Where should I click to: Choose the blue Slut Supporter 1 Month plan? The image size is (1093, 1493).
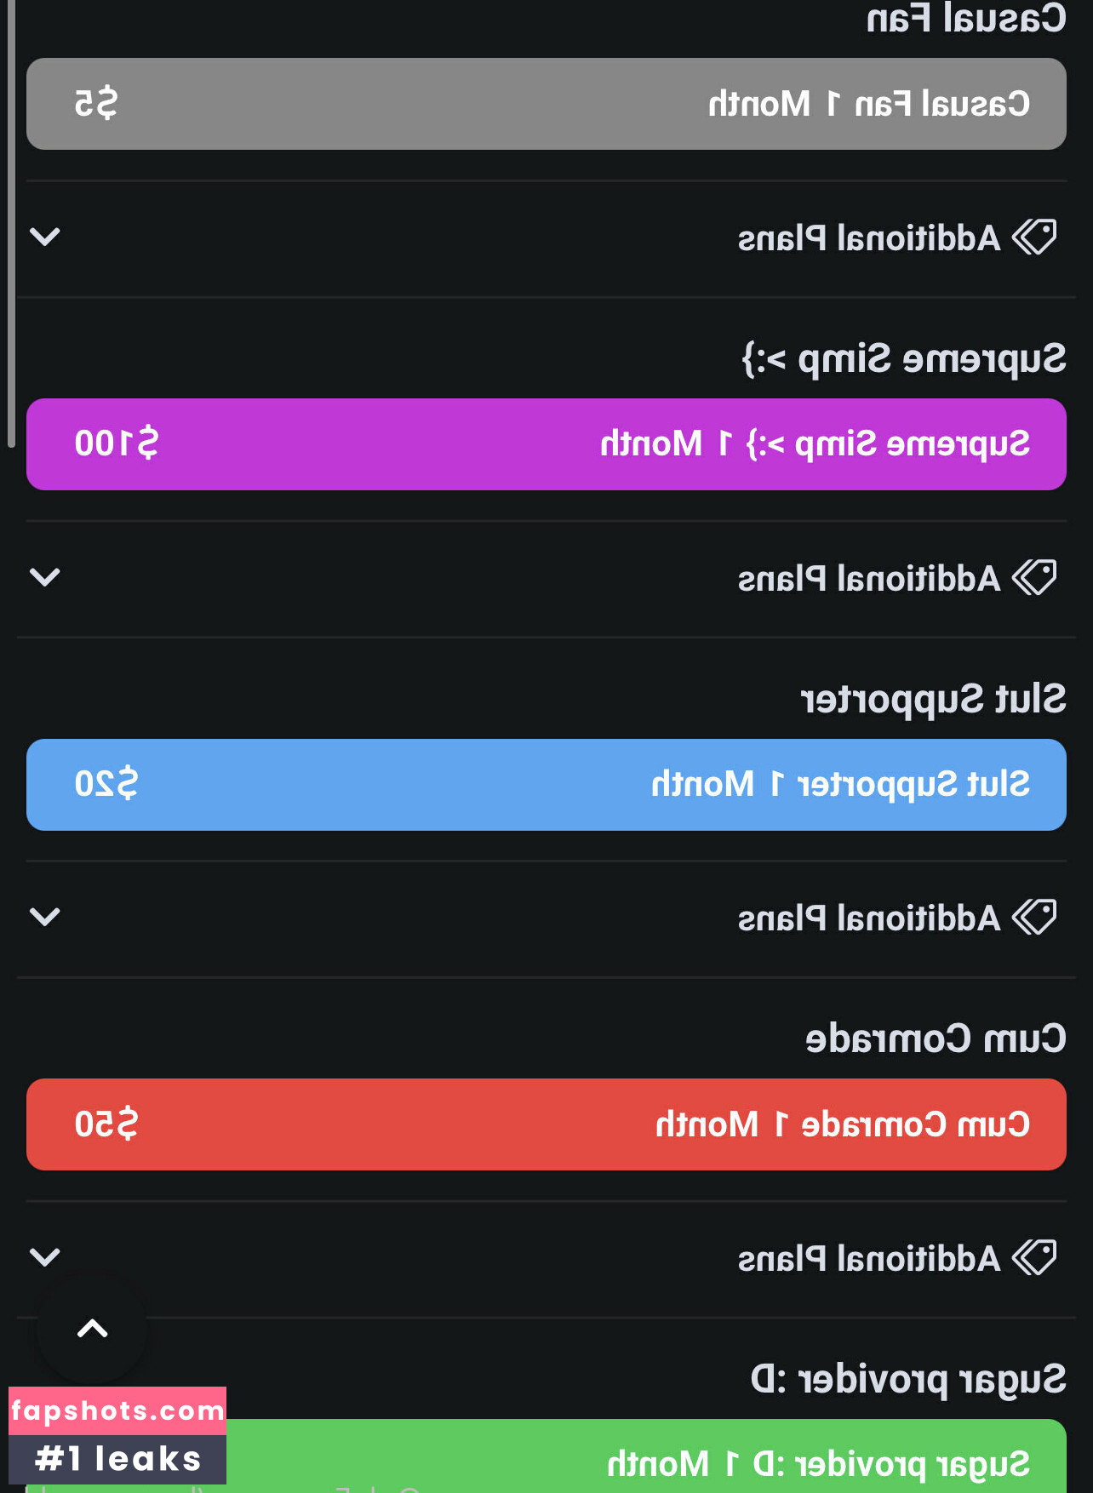(x=546, y=785)
